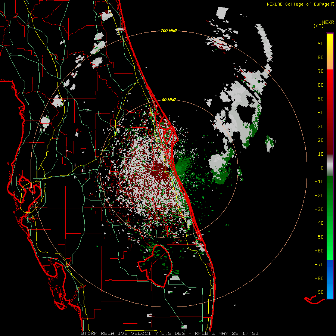Click the 30 value on velocity scale

tap(321, 127)
